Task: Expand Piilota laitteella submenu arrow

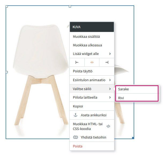Action: pyautogui.click(x=110, y=98)
